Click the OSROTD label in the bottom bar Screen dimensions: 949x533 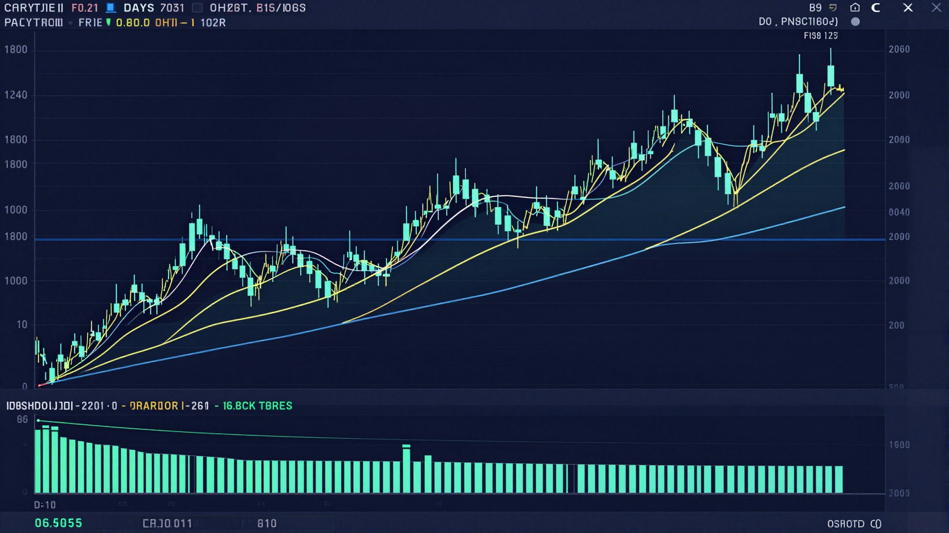[846, 524]
